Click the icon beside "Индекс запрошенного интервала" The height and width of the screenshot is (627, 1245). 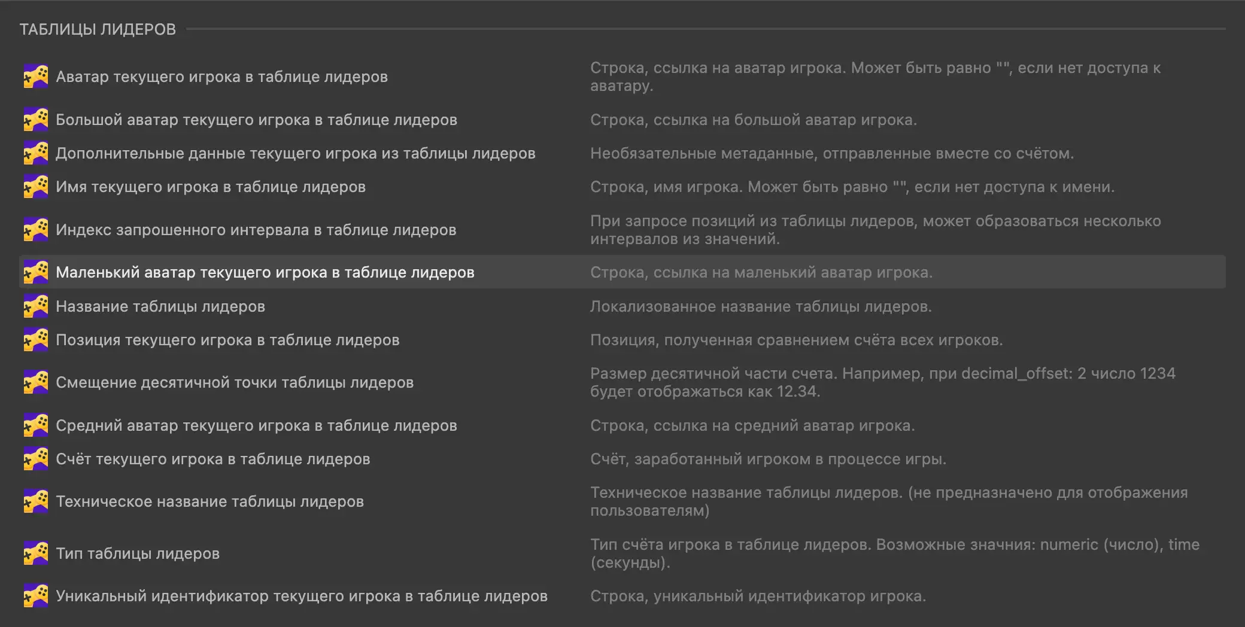point(36,230)
